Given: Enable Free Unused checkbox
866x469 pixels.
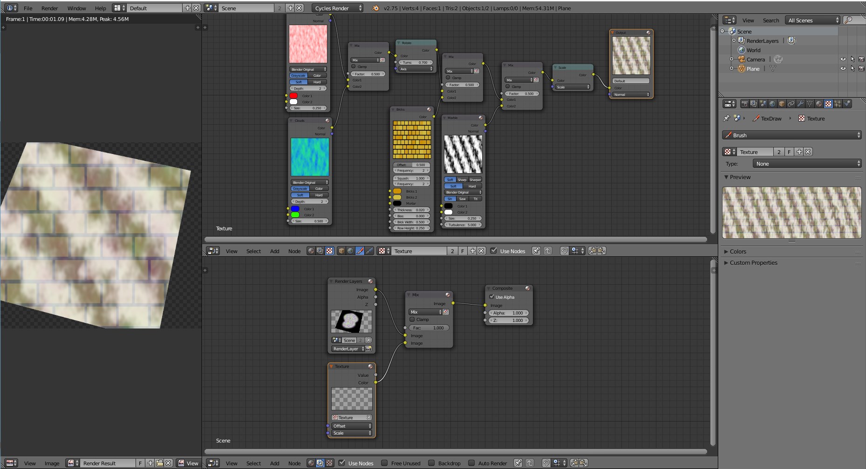Looking at the screenshot, I should click(x=384, y=463).
